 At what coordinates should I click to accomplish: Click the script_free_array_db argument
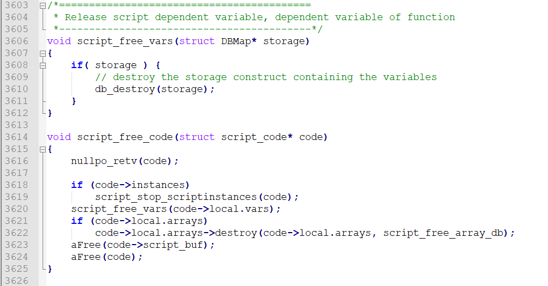(x=443, y=233)
